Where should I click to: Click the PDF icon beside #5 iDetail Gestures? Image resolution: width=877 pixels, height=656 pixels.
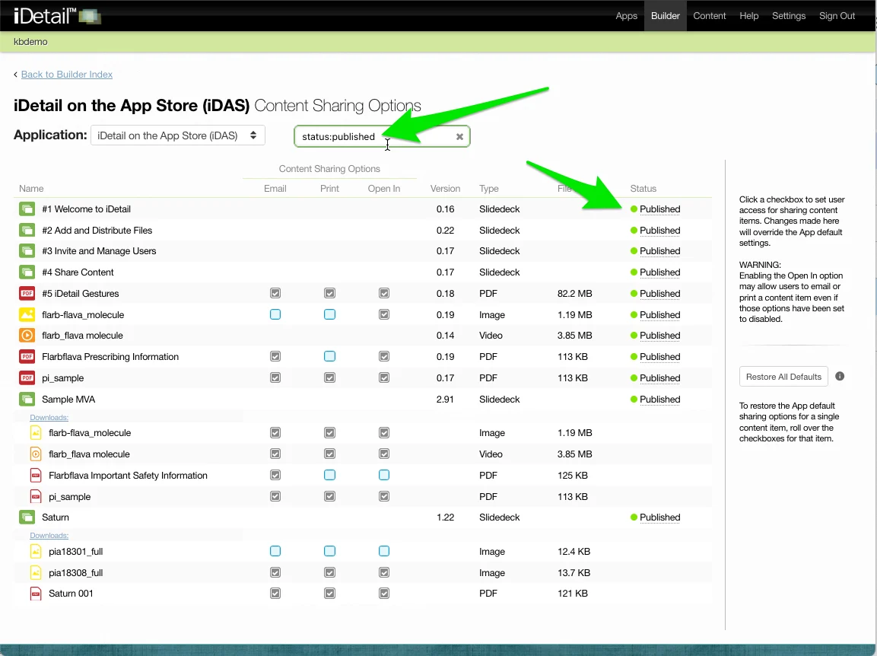click(27, 294)
